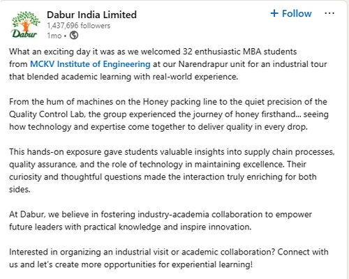349x279 pixels.
Task: Click the globe public visibility icon
Action: pyautogui.click(x=74, y=36)
